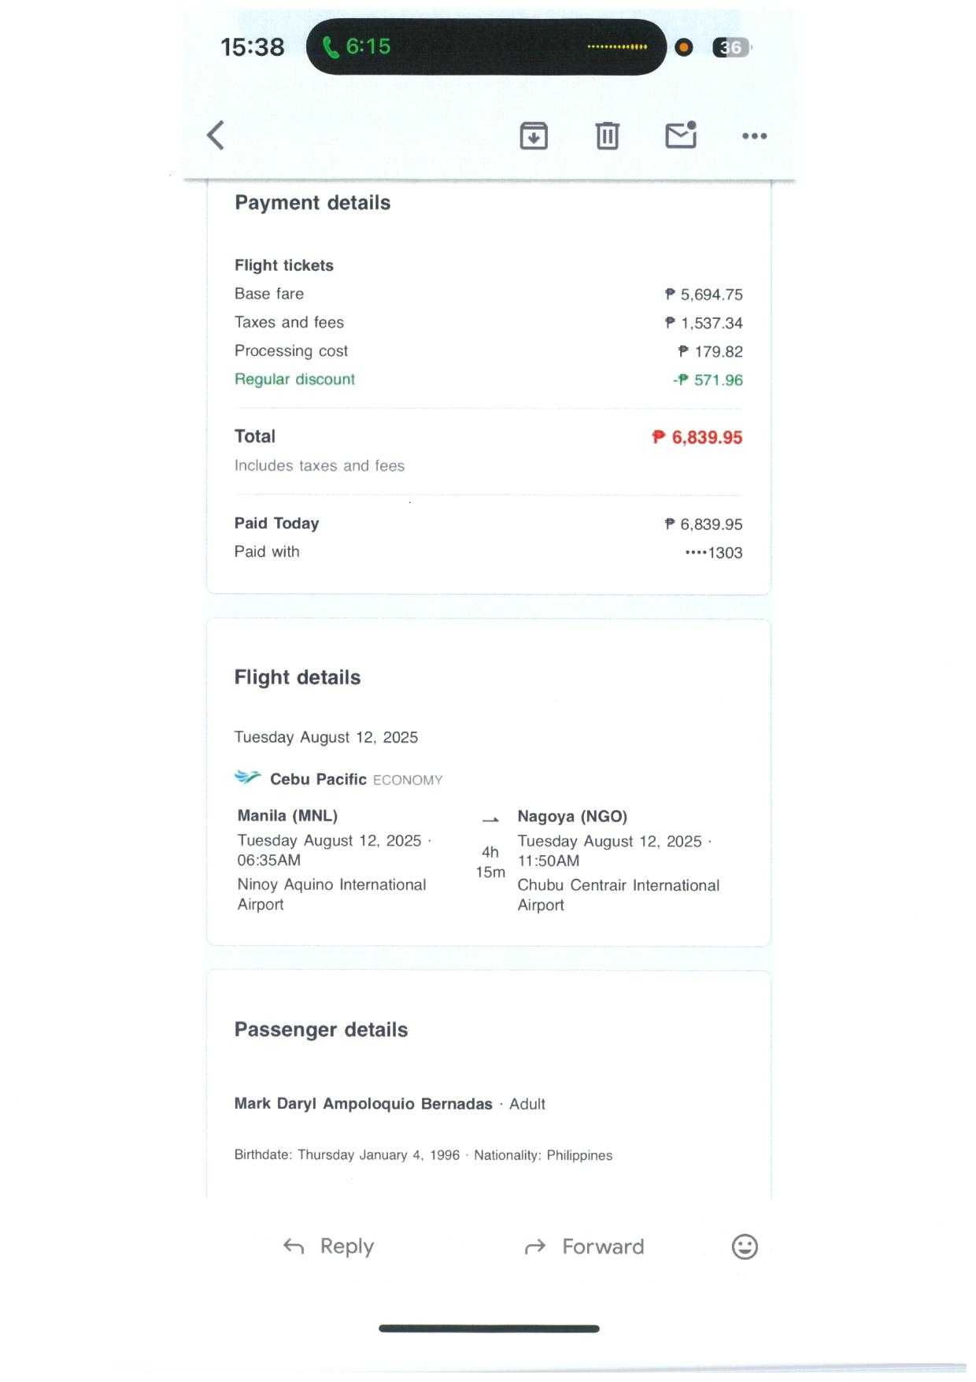
Task: Tap the card ending in 1303
Action: [713, 553]
